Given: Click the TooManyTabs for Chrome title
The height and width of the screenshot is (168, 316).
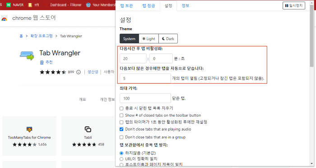Looking at the screenshot, I should tap(29, 137).
